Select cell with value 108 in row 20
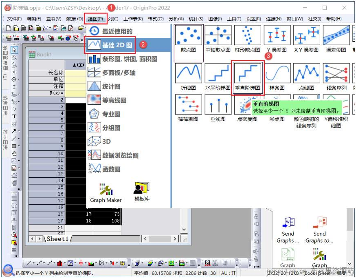The image size is (356, 278). [x=107, y=221]
